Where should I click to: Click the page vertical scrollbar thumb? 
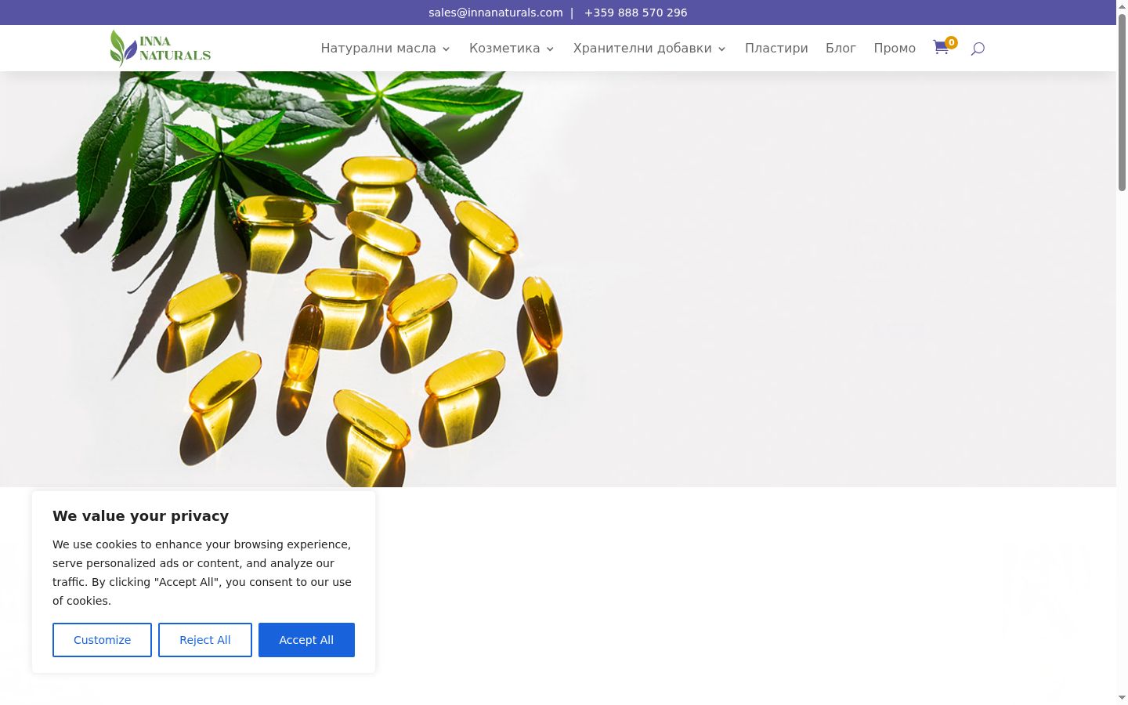[1122, 102]
